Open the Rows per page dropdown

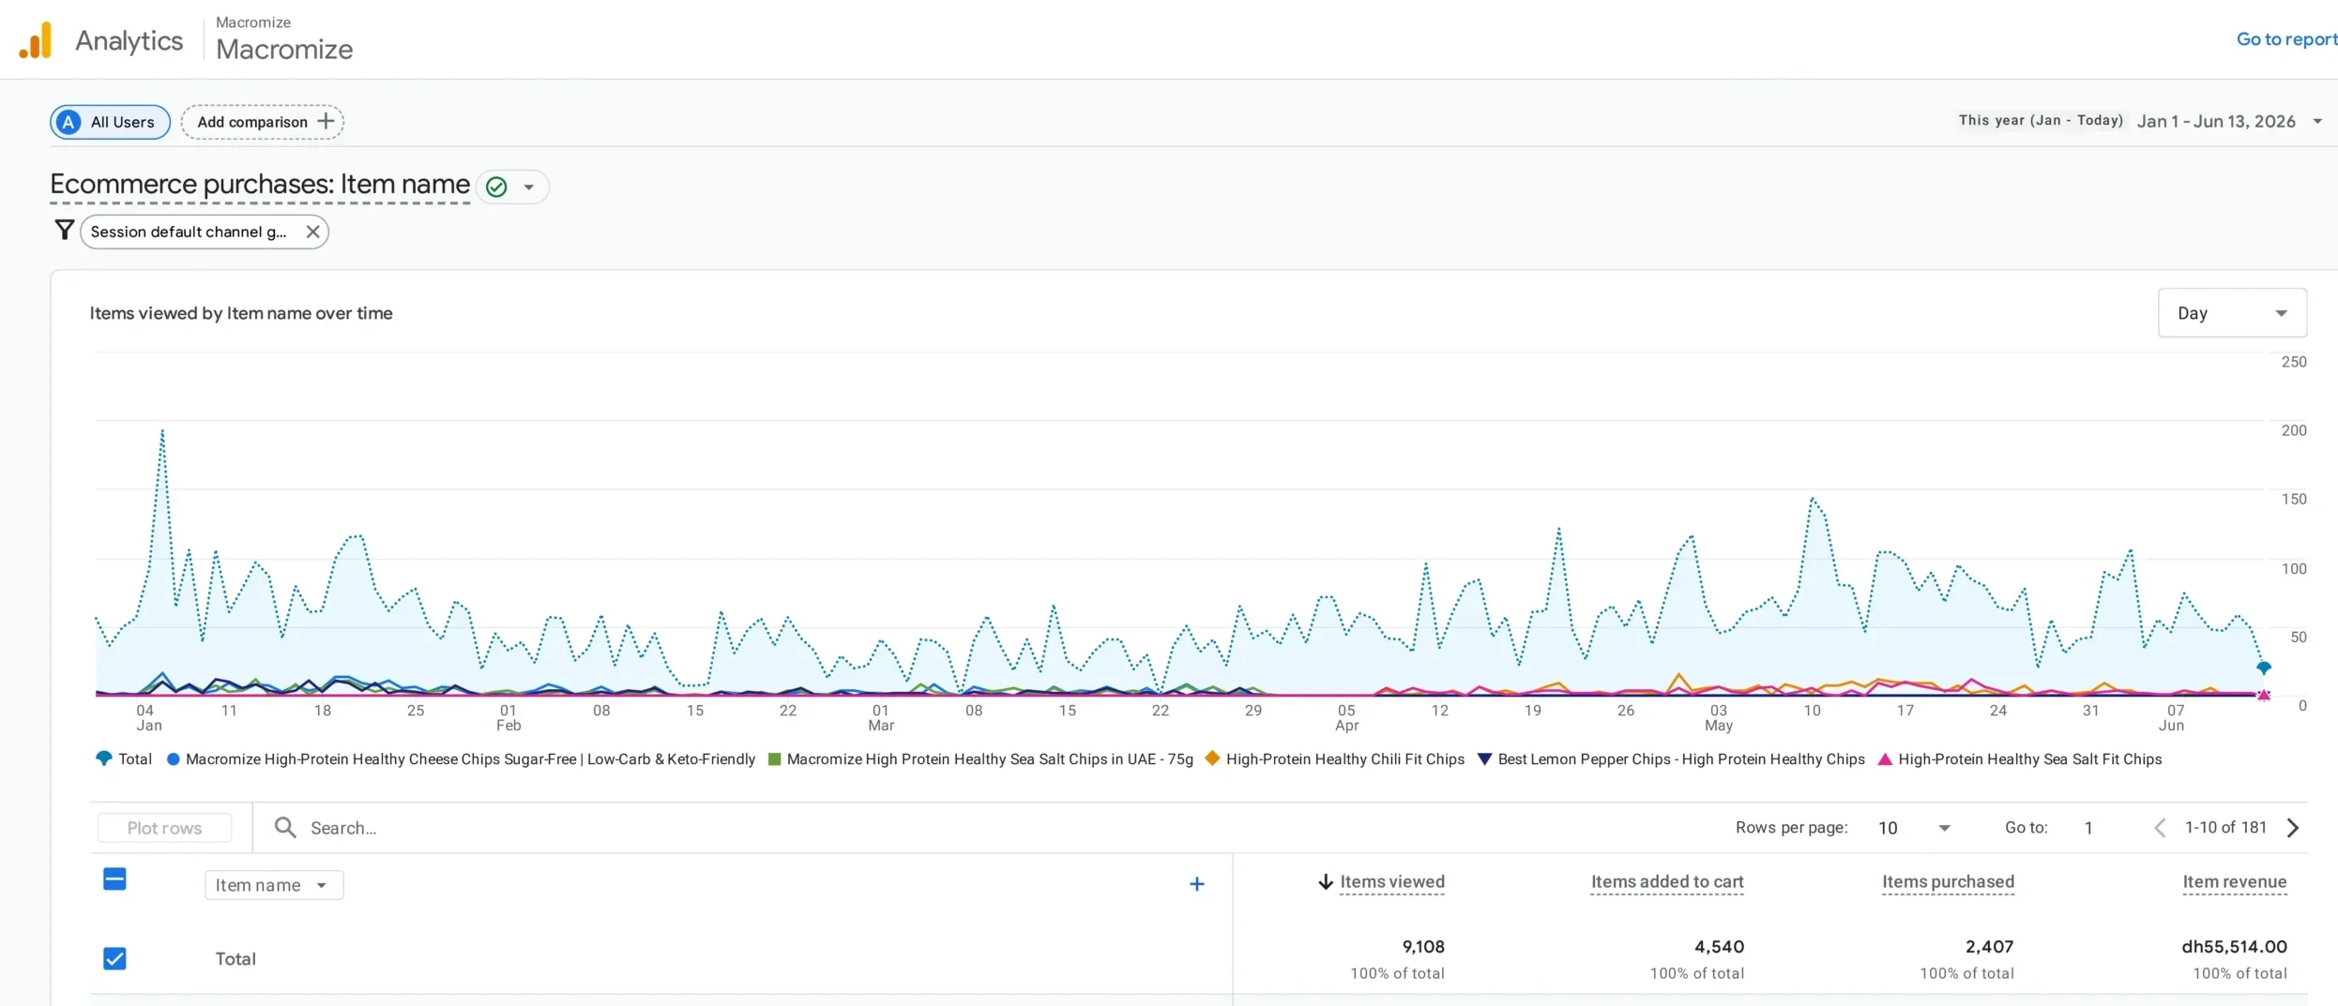pos(1914,828)
